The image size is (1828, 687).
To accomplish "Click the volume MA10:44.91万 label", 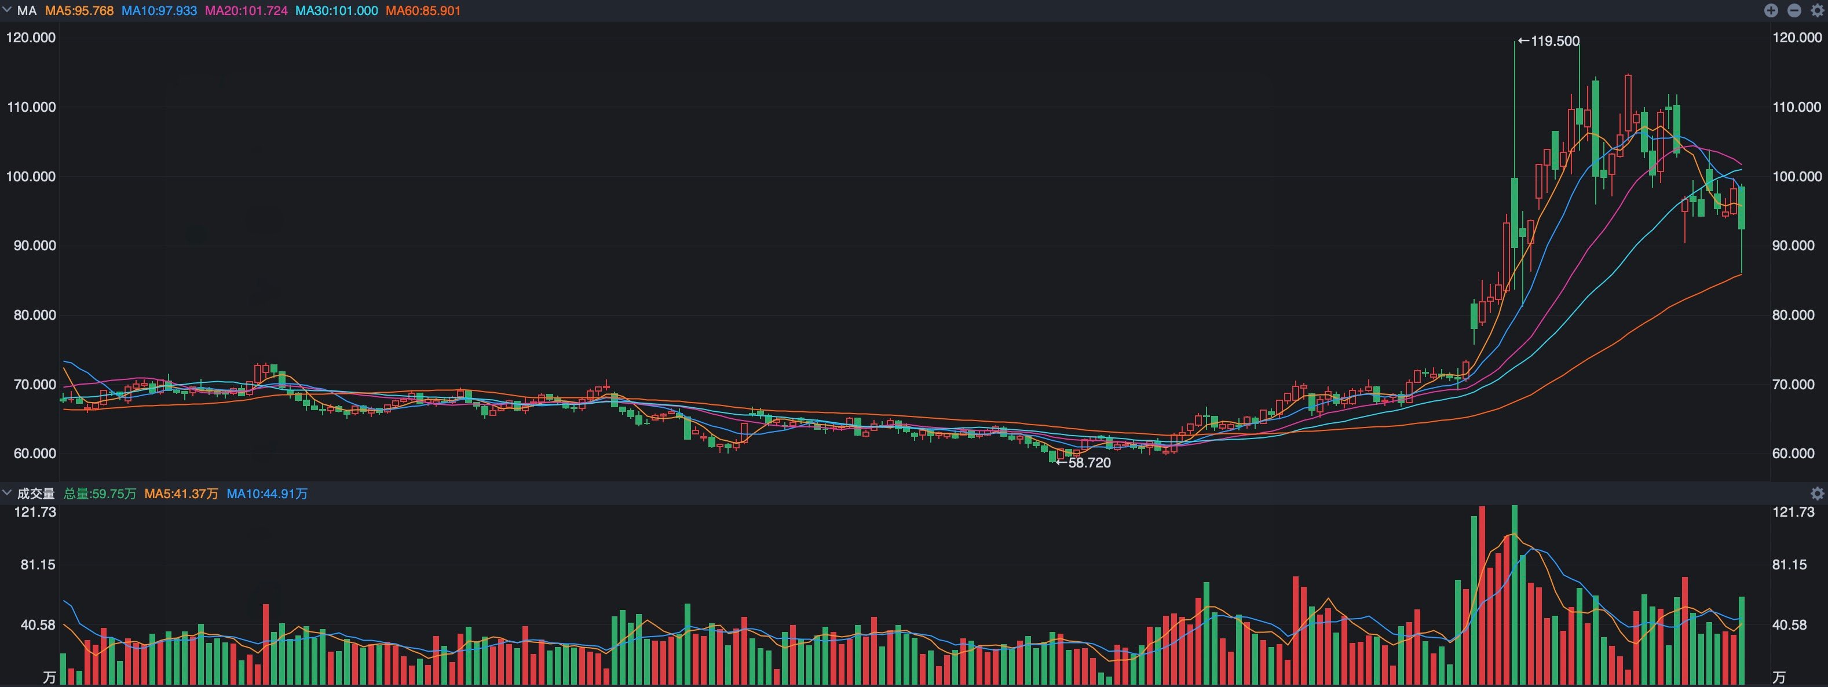I will tap(267, 494).
